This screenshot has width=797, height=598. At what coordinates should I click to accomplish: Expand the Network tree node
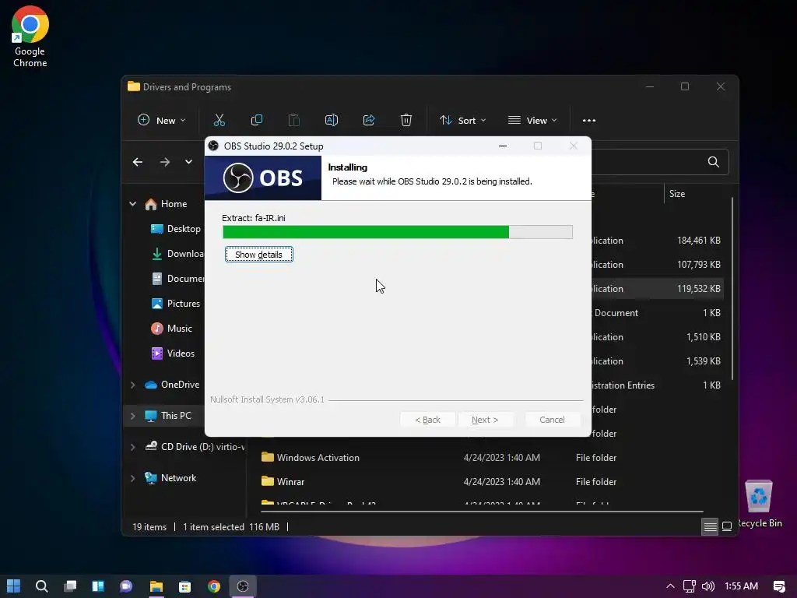132,478
